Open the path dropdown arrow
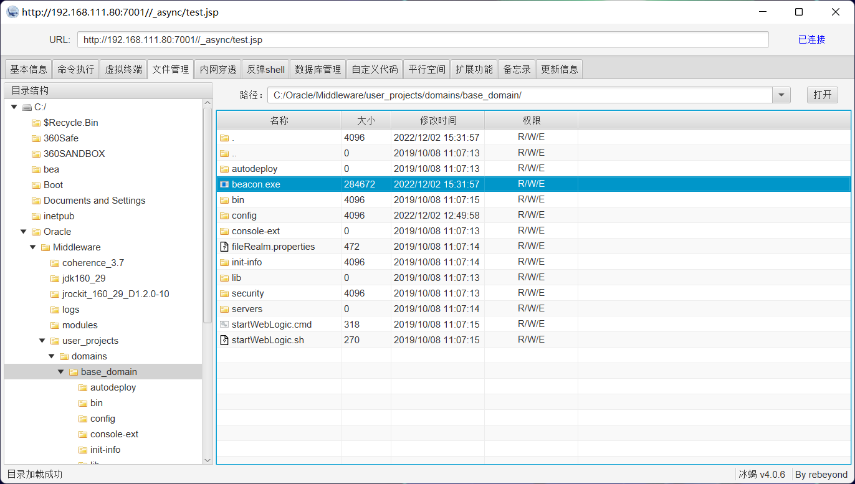 coord(781,95)
